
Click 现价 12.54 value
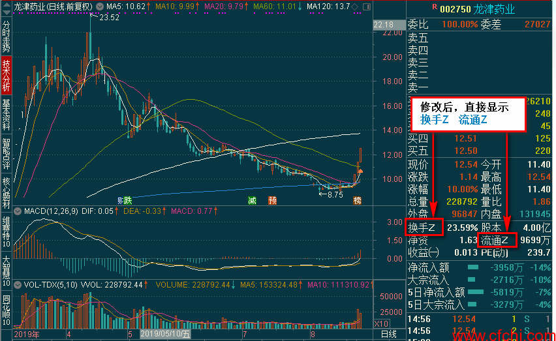pyautogui.click(x=466, y=164)
